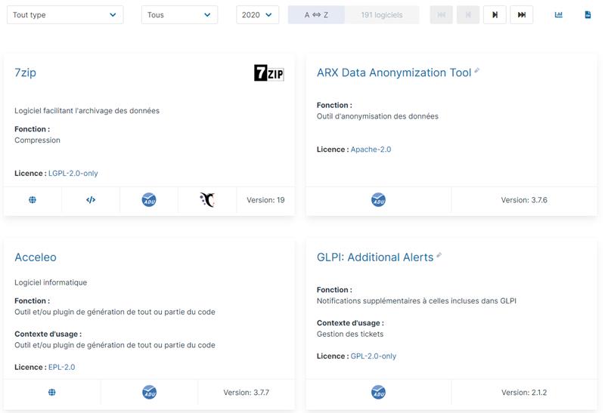Viewport: 605px width, 413px height.
Task: Click the text 'Outil d'anonymisation des données'
Action: [x=377, y=116]
